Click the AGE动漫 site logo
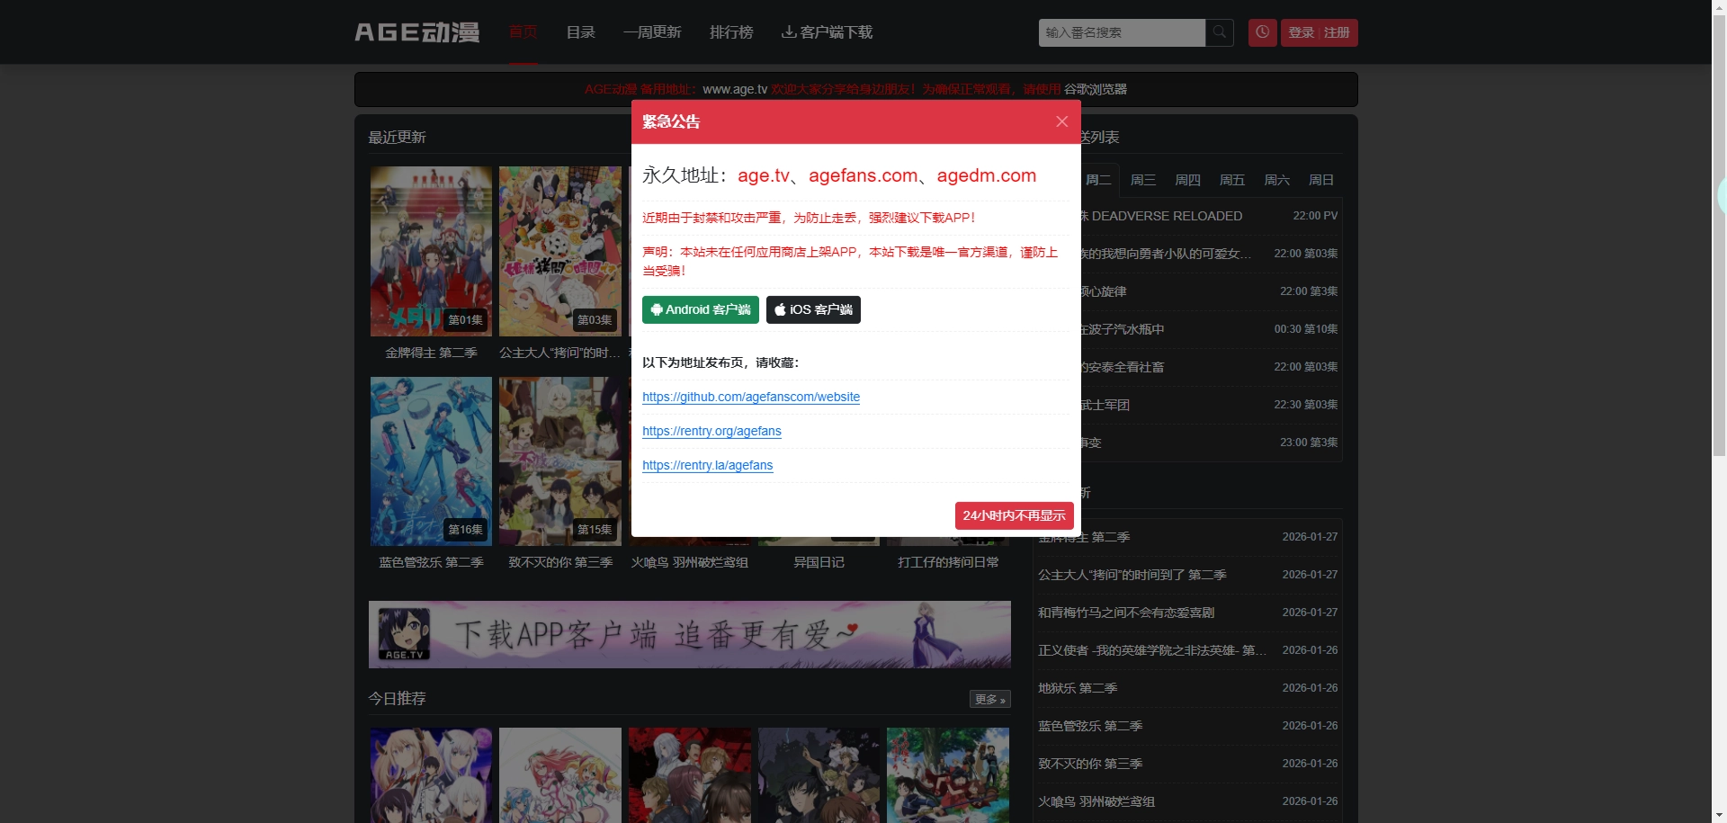 click(x=416, y=32)
